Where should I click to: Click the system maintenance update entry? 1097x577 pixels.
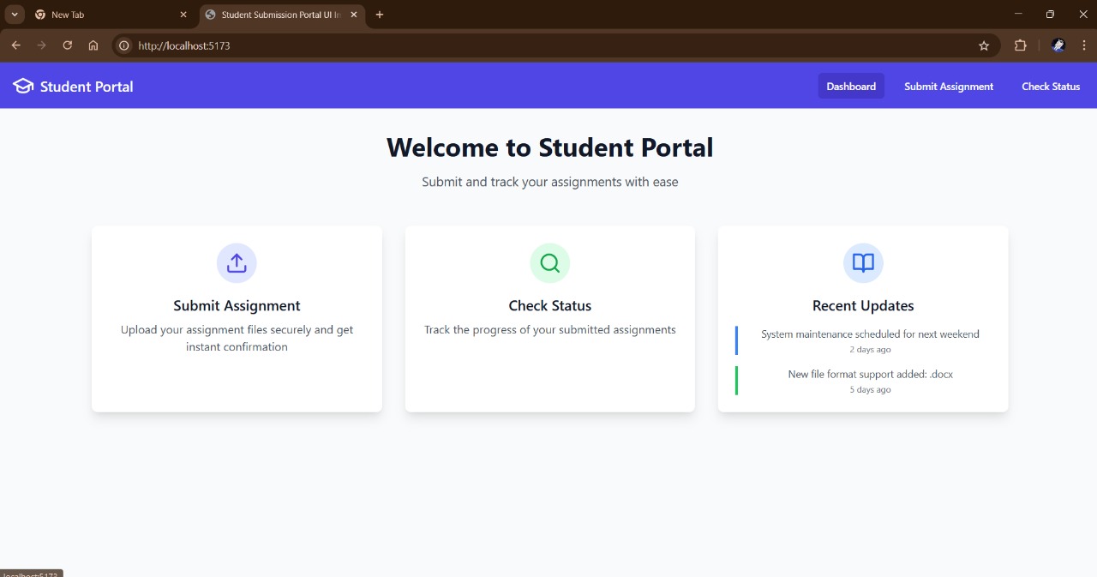pyautogui.click(x=870, y=340)
